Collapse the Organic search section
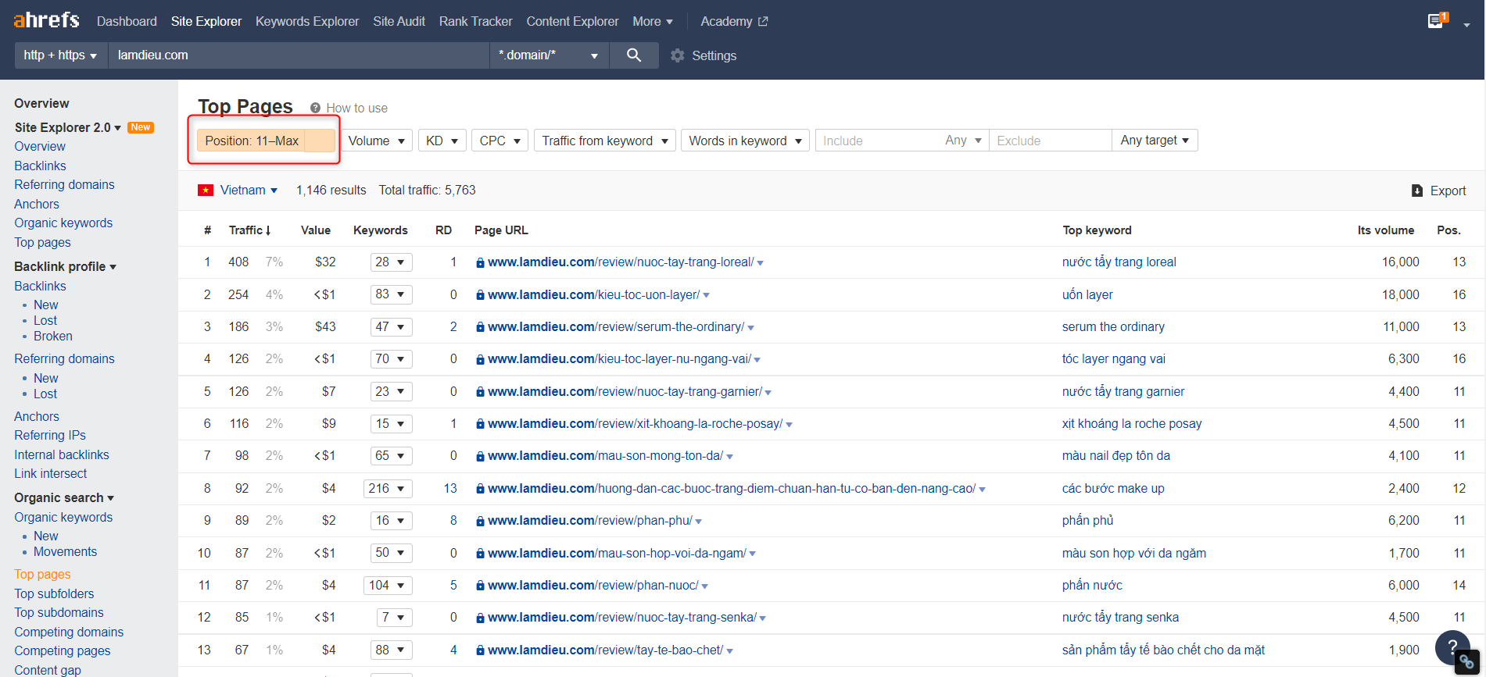 (x=64, y=497)
